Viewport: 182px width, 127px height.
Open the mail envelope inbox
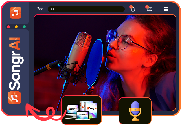point(149,9)
